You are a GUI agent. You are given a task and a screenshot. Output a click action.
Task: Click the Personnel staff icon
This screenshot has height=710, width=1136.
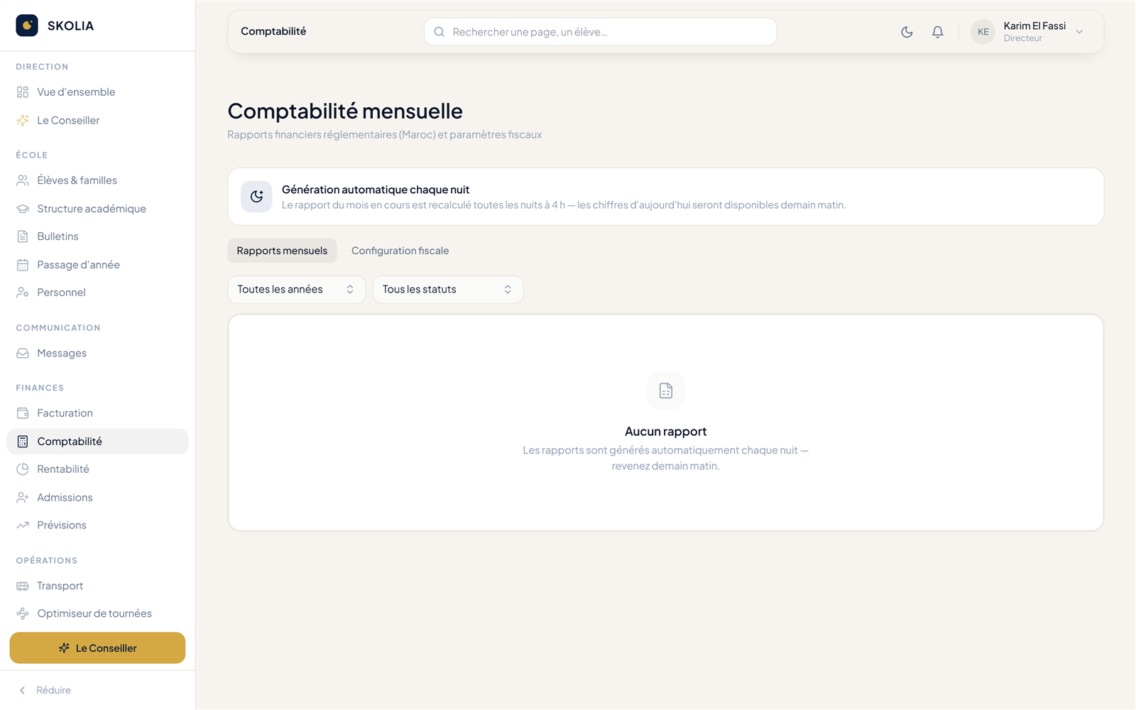(x=23, y=293)
